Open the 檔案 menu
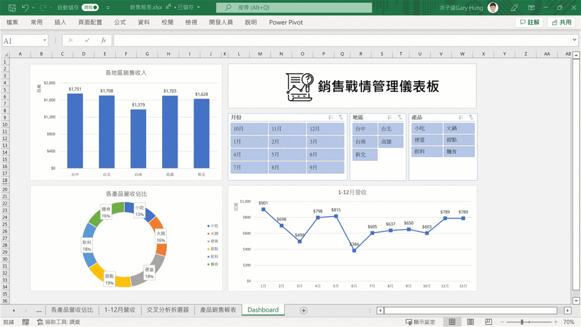The width and height of the screenshot is (581, 327). pos(12,22)
